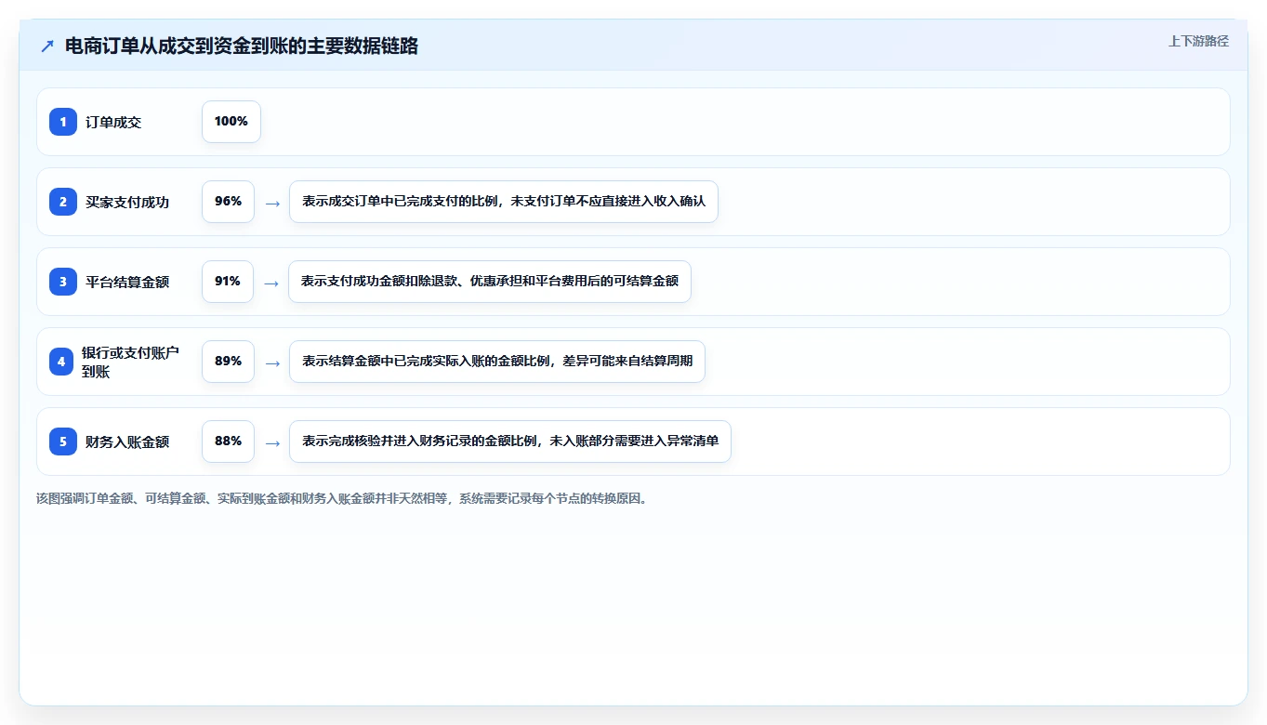Viewport: 1267px width, 725px height.
Task: Click the title 电商订单从成交到资金到账的主要数据链路
Action: click(242, 46)
